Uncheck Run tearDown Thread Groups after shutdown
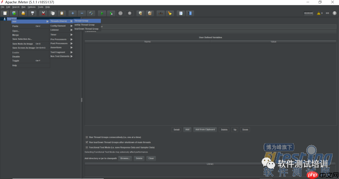The image size is (339, 179). (87, 142)
